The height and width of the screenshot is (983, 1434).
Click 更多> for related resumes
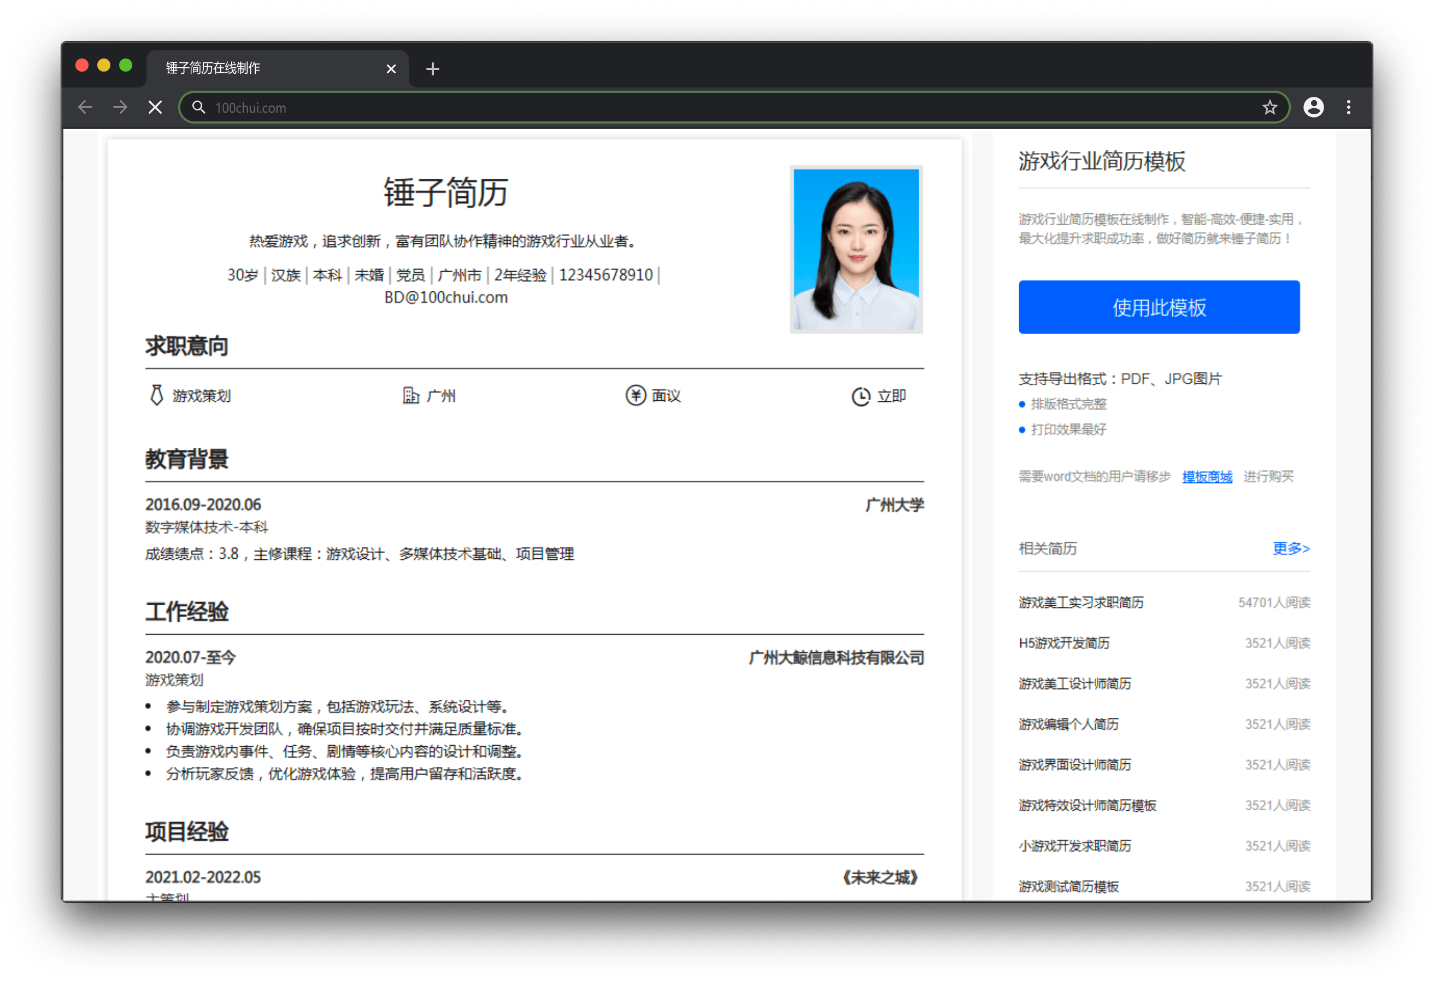(x=1291, y=548)
